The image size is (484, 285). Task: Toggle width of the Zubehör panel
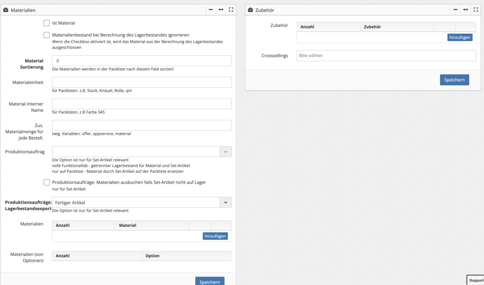coord(466,10)
